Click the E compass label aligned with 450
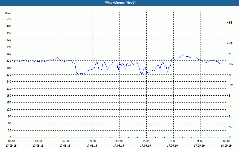This screenshot has height=149, width=239. [x=229, y=33]
